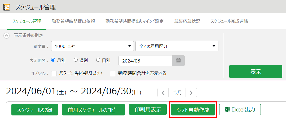
Task: Switch to 募集応募状況 tab
Action: [x=187, y=21]
